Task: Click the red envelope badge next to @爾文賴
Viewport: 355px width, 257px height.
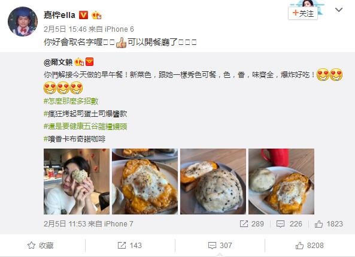Action: (x=90, y=62)
